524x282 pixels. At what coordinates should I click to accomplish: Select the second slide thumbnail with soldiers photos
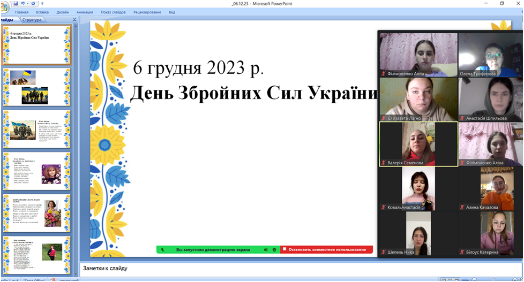[36, 87]
